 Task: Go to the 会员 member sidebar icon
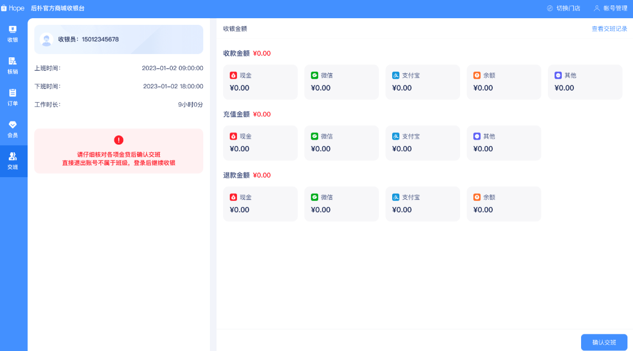pos(13,125)
